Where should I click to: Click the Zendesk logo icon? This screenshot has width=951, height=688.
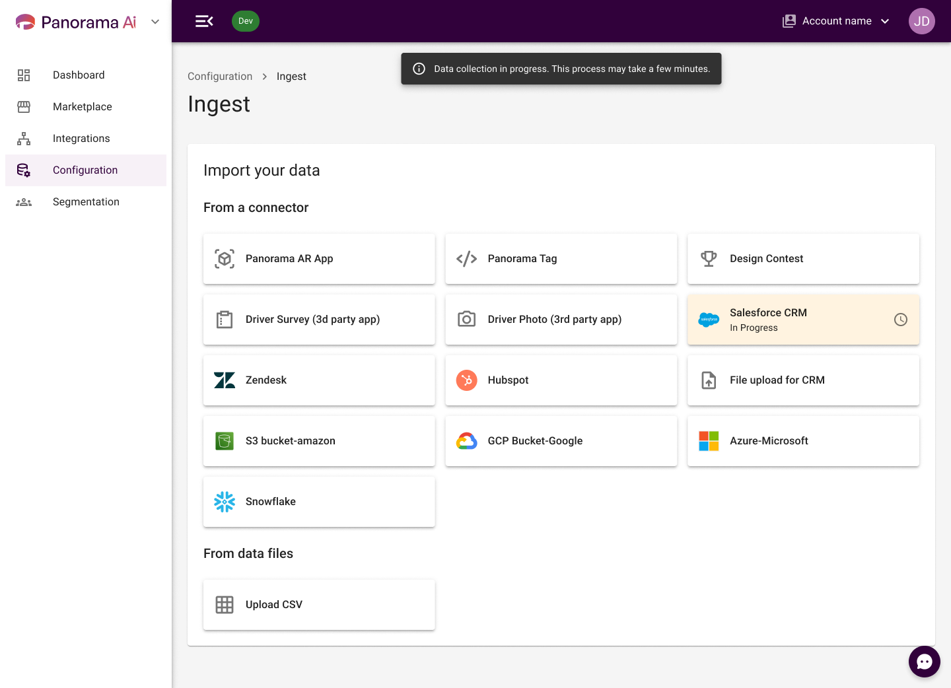(225, 380)
